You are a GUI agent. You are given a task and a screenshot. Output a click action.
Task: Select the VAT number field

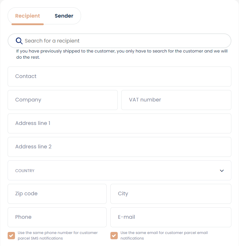pos(176,100)
